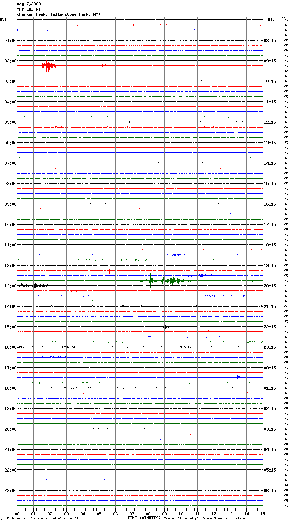Screen dimensions: 290x523
Task: Select the '07:00' MST hour label
Action: 11,163
